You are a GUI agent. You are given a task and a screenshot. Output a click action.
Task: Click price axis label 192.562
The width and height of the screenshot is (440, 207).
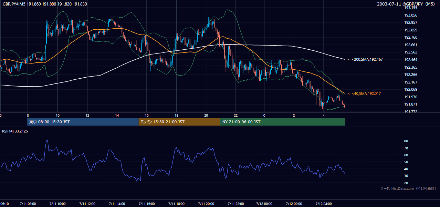pos(411,52)
